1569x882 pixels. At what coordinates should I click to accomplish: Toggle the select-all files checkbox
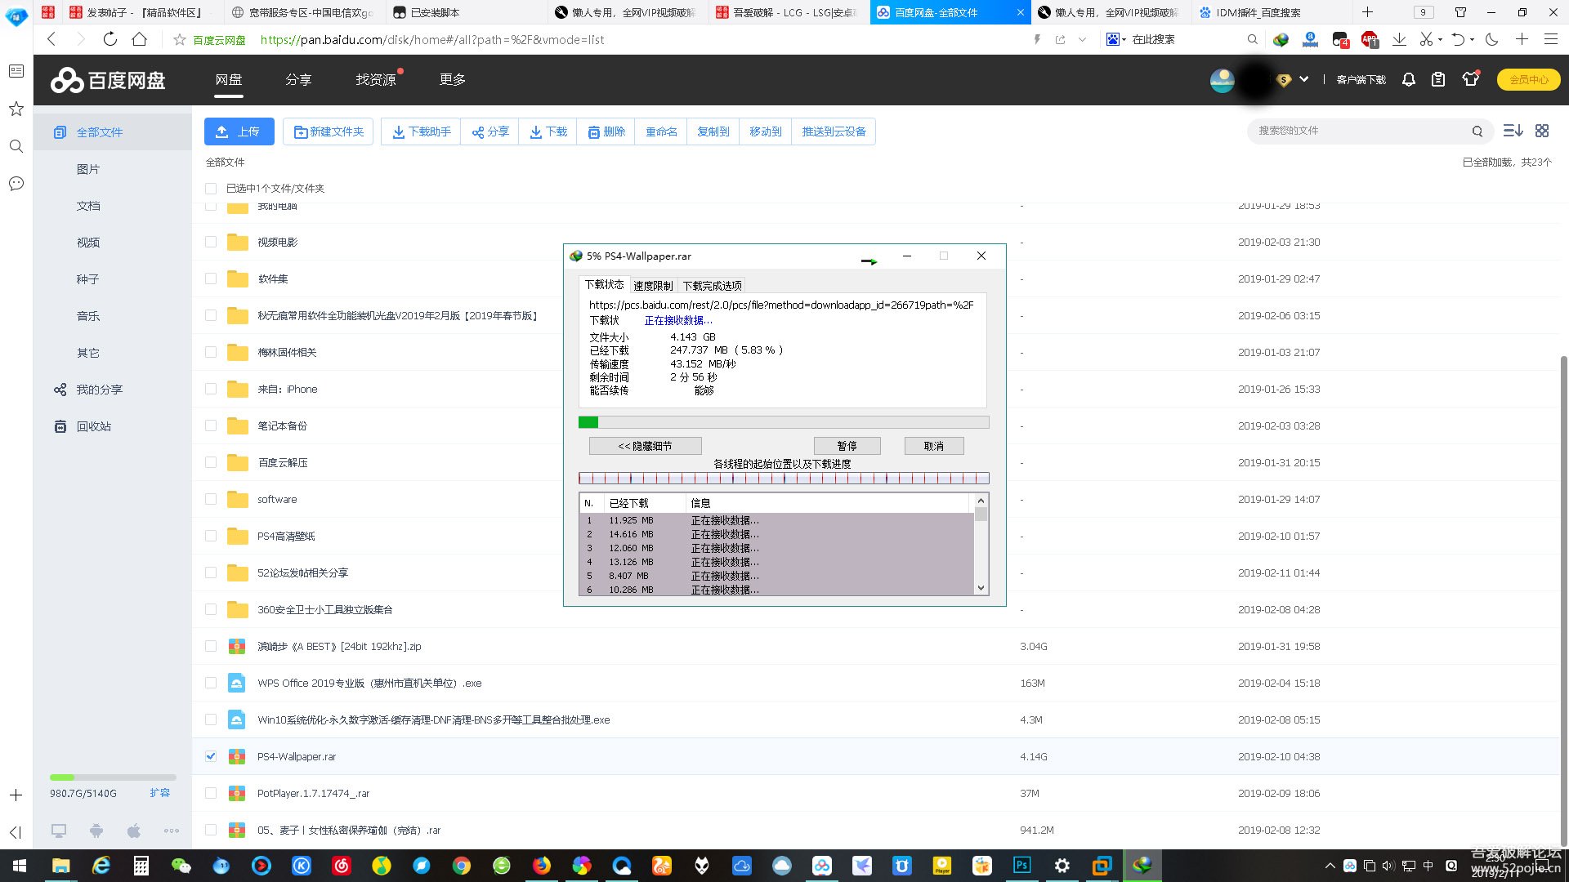click(x=211, y=189)
